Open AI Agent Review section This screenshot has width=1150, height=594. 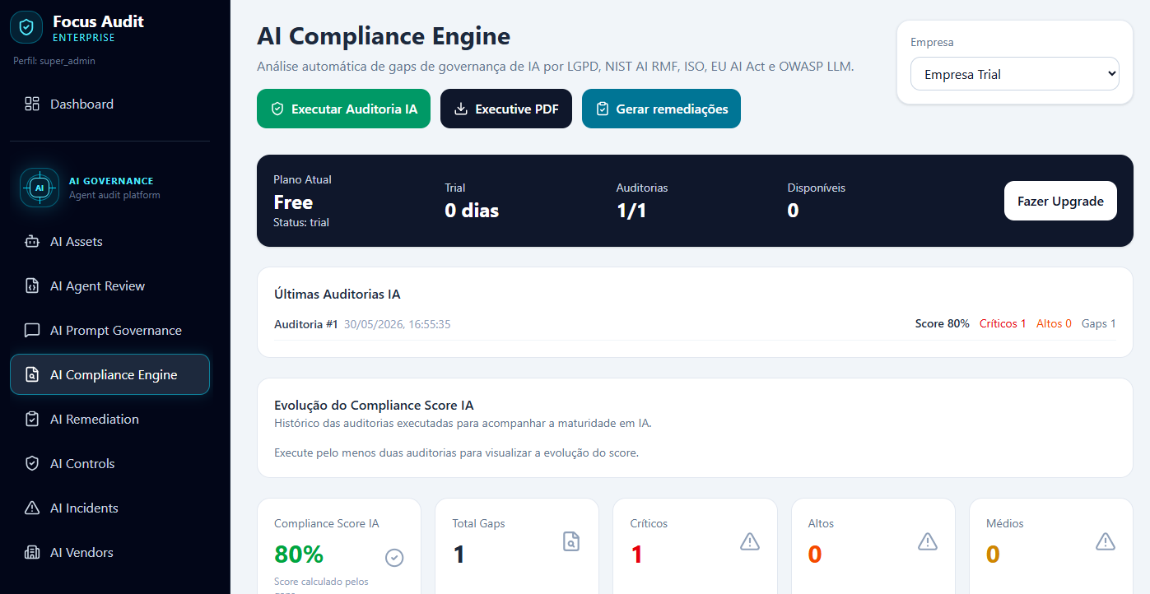coord(110,285)
